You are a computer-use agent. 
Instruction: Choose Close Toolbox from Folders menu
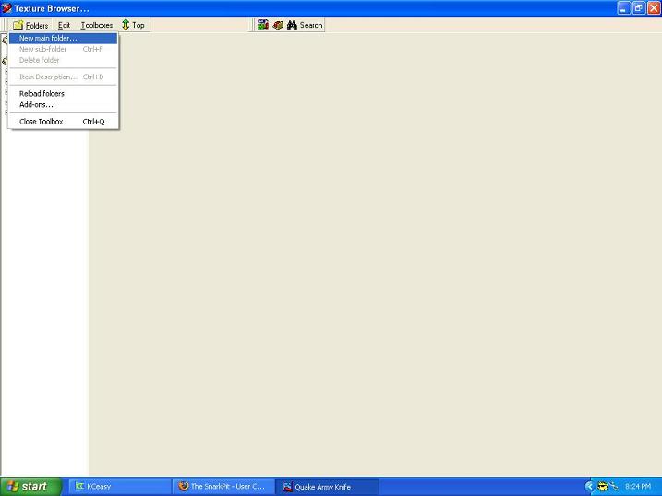[x=42, y=122]
